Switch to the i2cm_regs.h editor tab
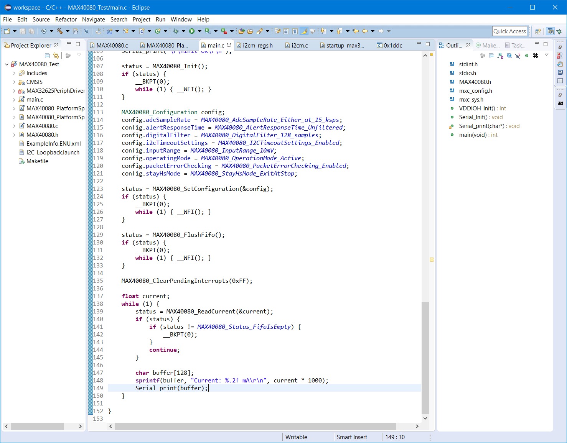This screenshot has width=567, height=443. click(258, 45)
